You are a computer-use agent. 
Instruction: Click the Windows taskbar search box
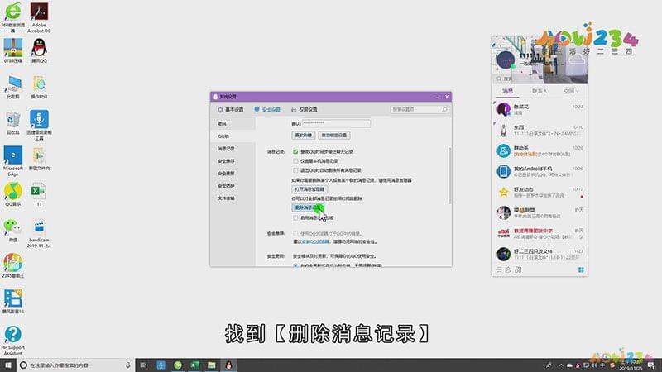[75, 365]
